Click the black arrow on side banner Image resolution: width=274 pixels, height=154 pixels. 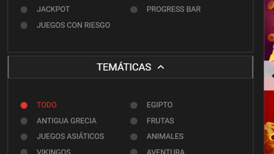coord(273,76)
